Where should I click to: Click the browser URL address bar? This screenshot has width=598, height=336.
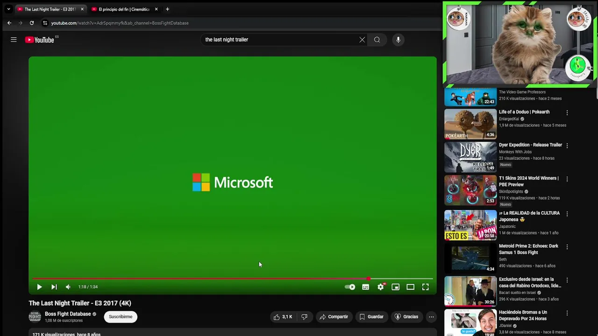point(120,23)
